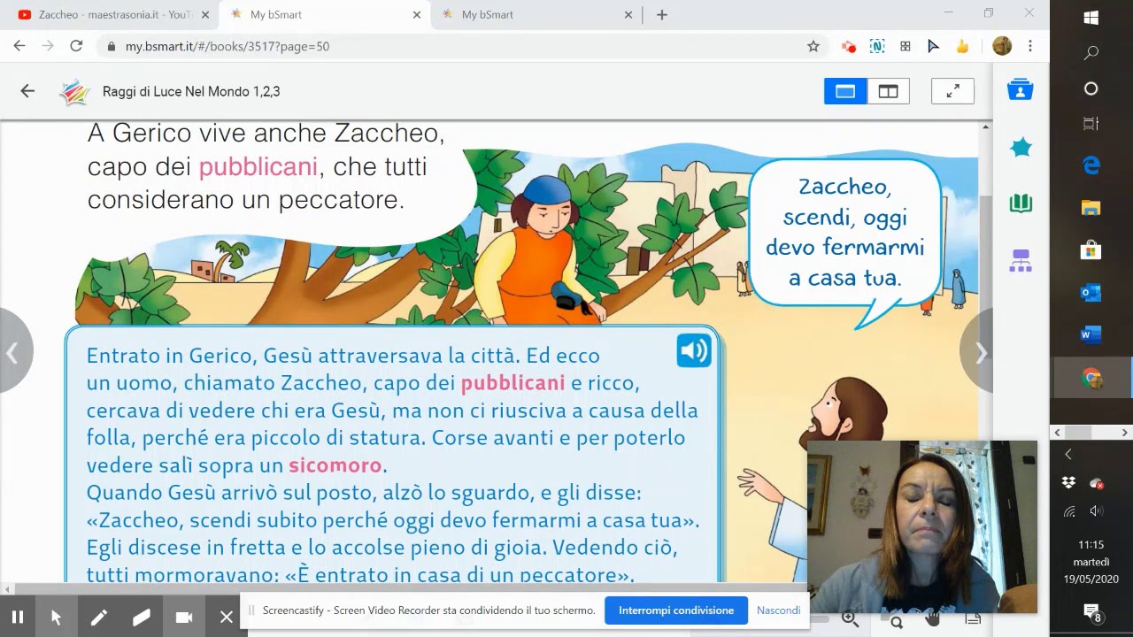Open the teal N extension icon
This screenshot has width=1133, height=637.
[877, 46]
